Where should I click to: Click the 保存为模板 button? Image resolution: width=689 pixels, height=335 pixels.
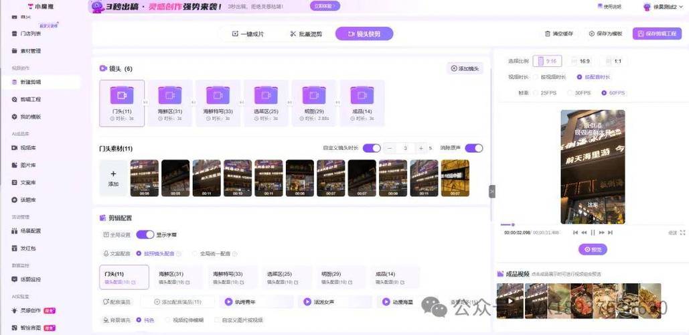coord(605,34)
